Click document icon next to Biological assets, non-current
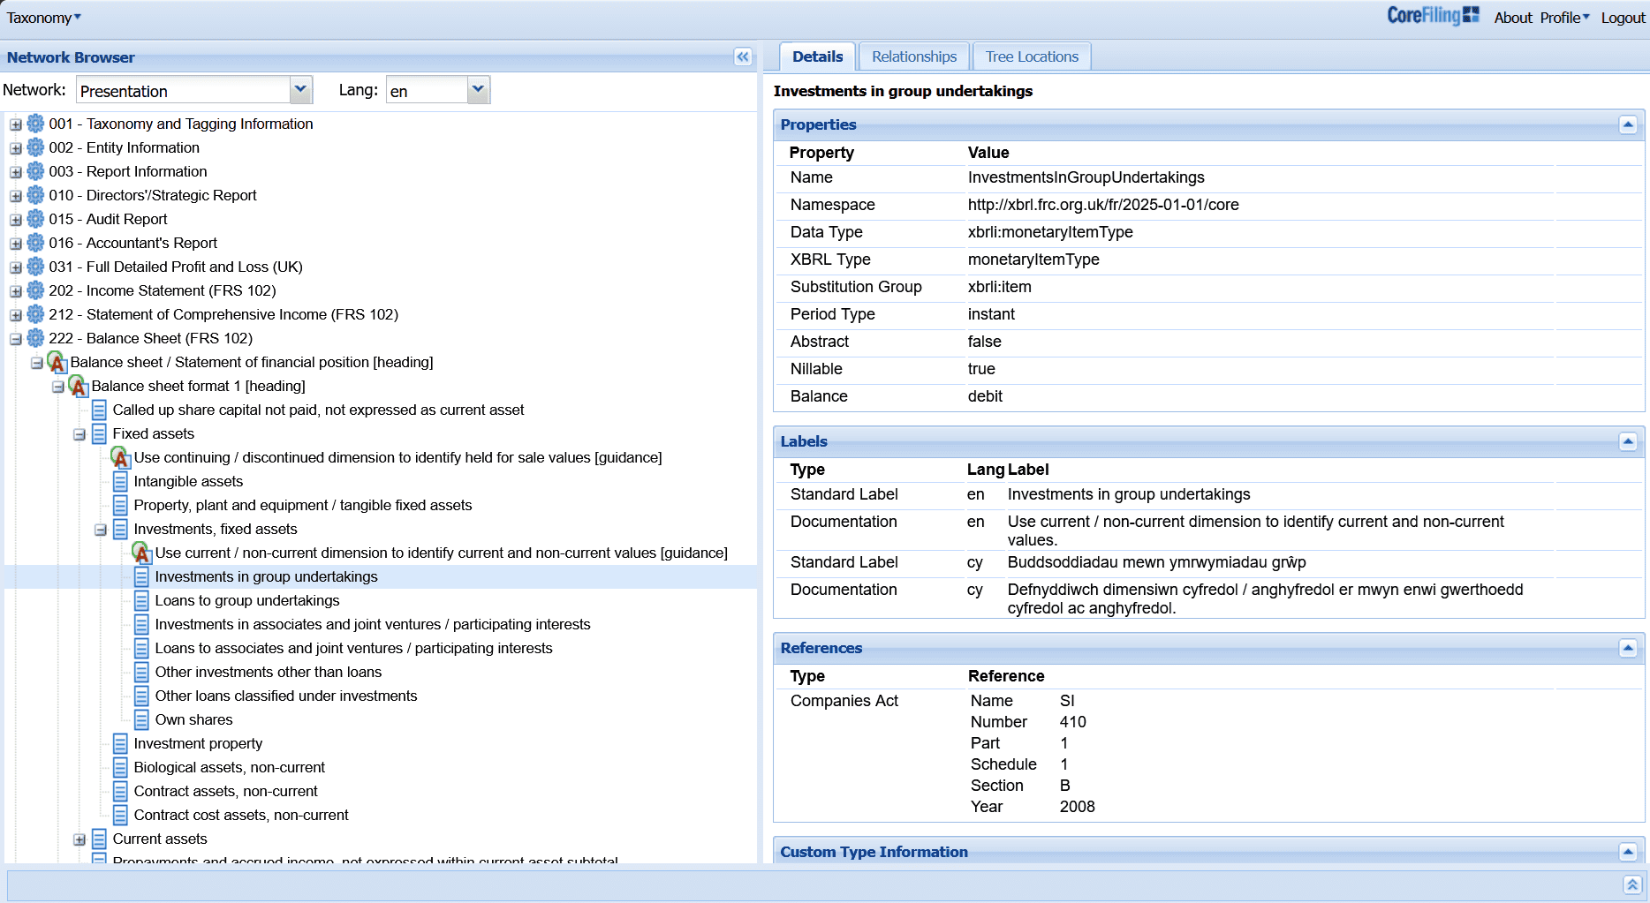 click(120, 767)
